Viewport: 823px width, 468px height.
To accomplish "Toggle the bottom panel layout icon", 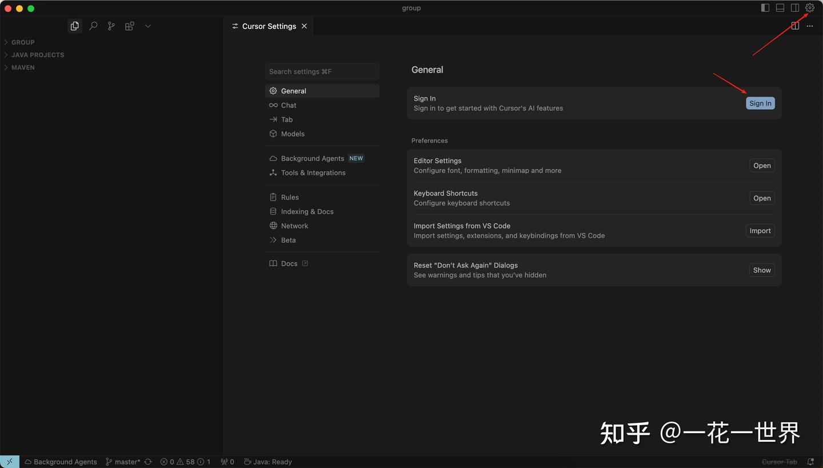I will 780,8.
